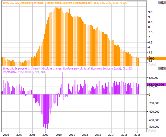Click the 2007 label on time axis
Viewport: 166px width, 137px height.
coord(19,135)
